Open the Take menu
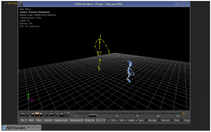The height and width of the screenshot is (132, 211). click(39, 120)
